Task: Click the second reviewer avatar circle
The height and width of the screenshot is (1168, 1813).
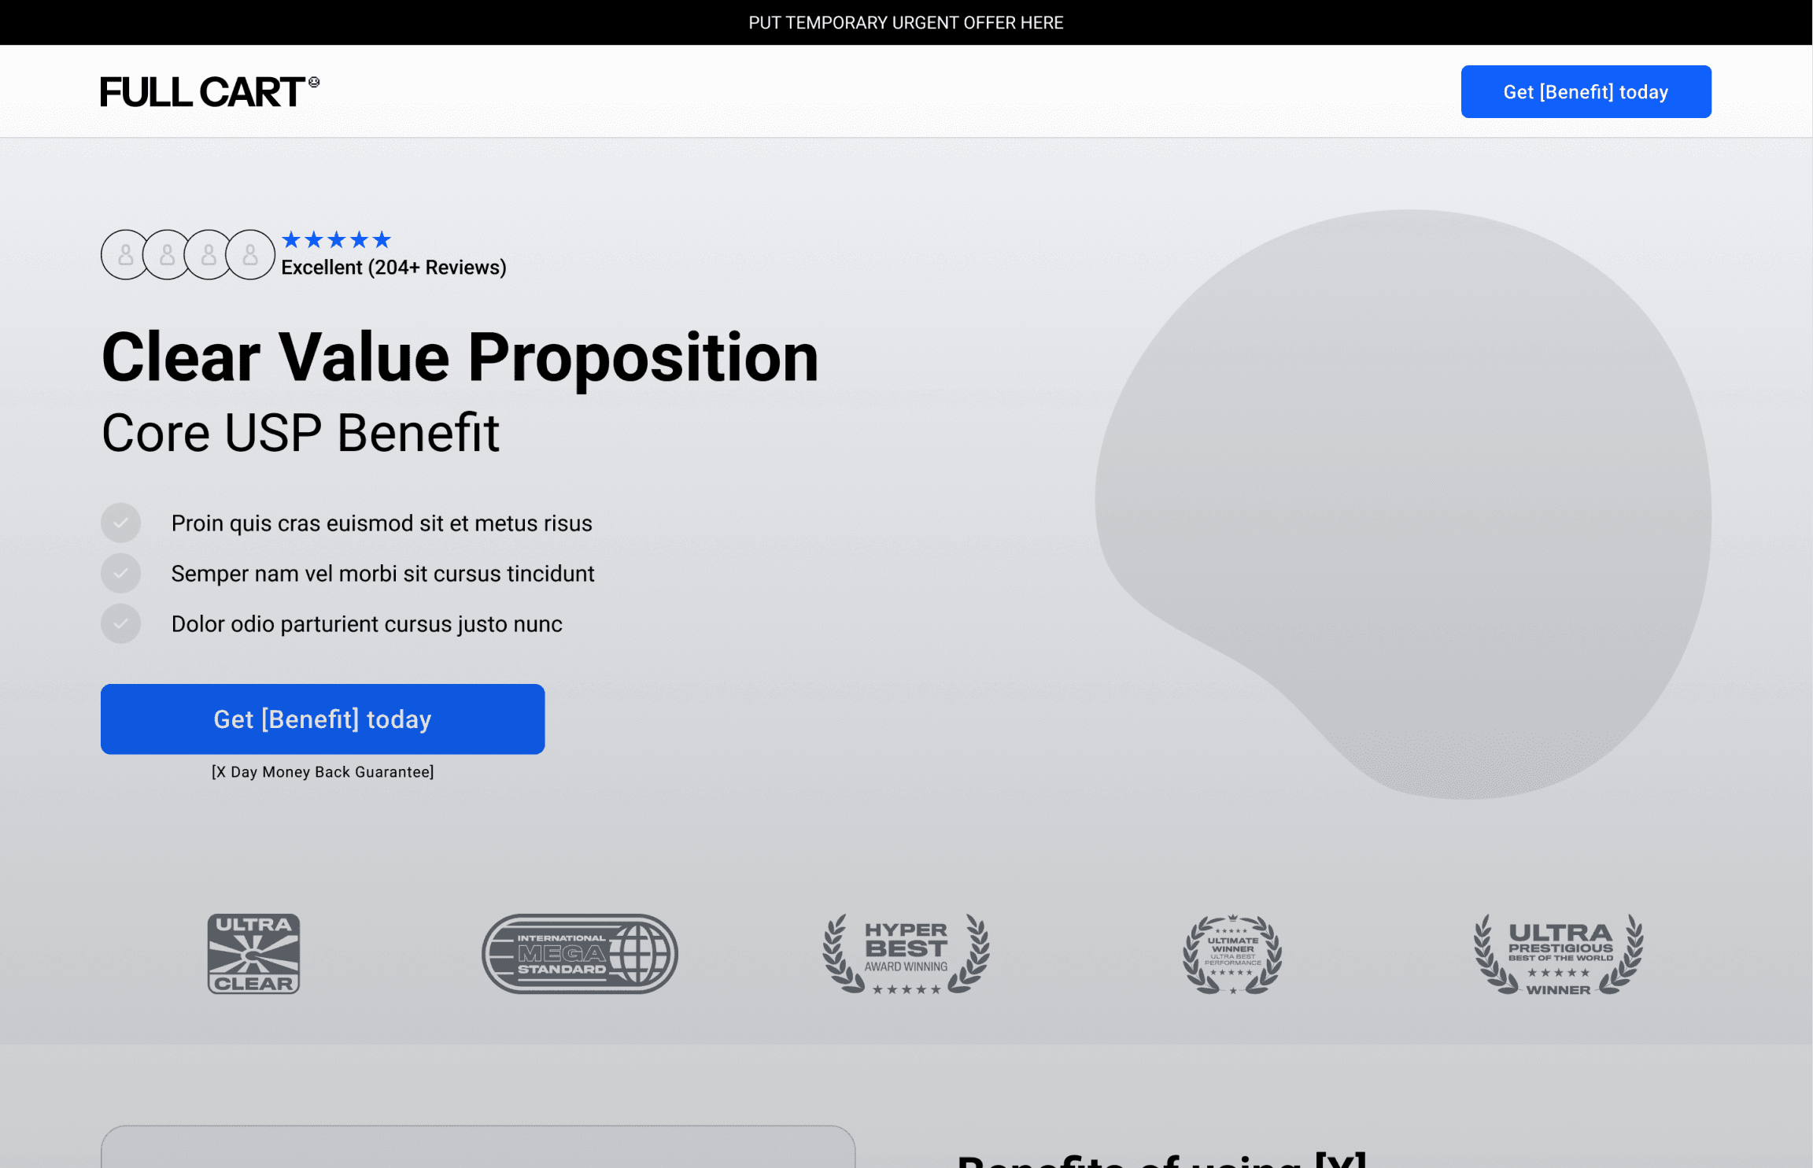Action: pyautogui.click(x=167, y=254)
